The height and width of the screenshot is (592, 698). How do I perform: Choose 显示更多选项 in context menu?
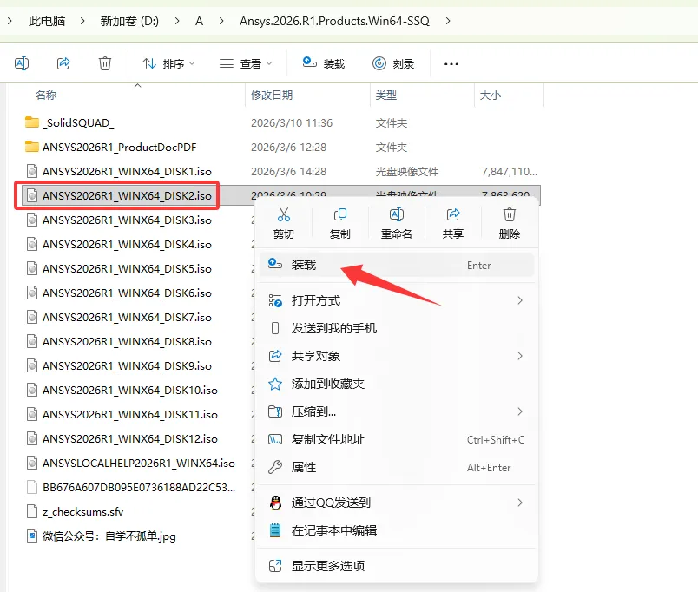click(x=397, y=566)
